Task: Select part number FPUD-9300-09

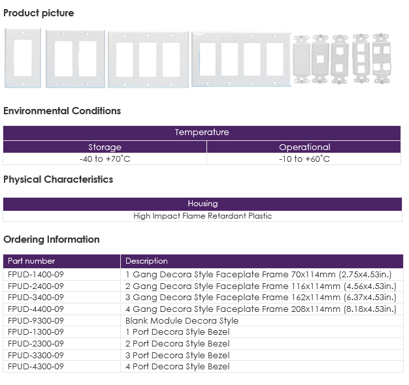Action: click(36, 321)
